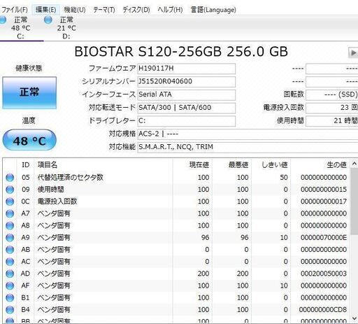This screenshot has height=324, width=358.
Task: Click status orb for attribute 0C
Action: point(10,202)
